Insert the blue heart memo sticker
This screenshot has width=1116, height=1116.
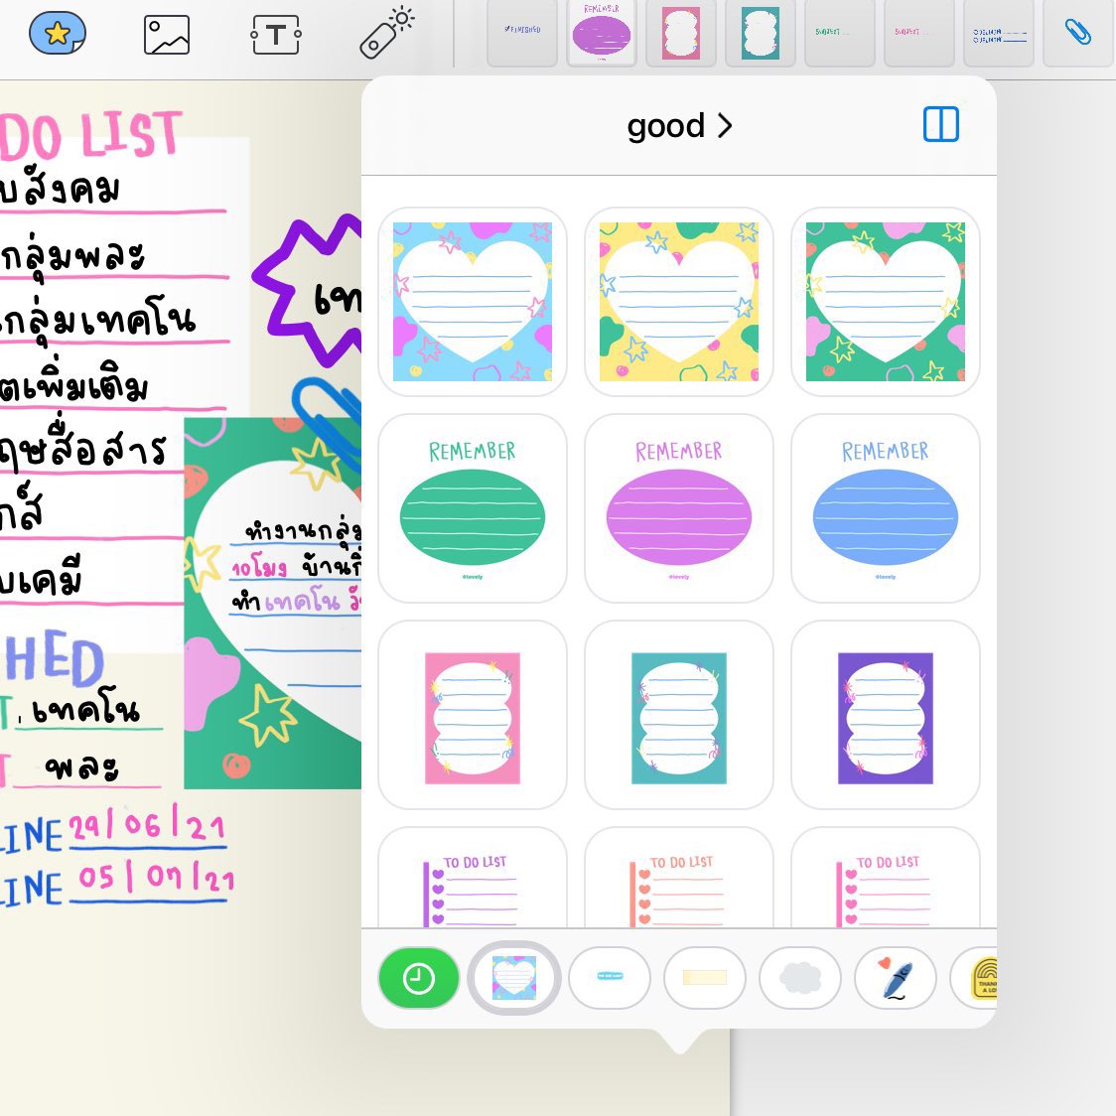(473, 302)
